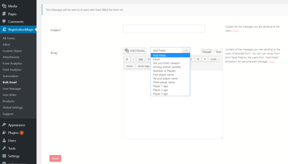Go to Automation submenu item
Viewport: 288px width, 164px height.
coord(10,76)
